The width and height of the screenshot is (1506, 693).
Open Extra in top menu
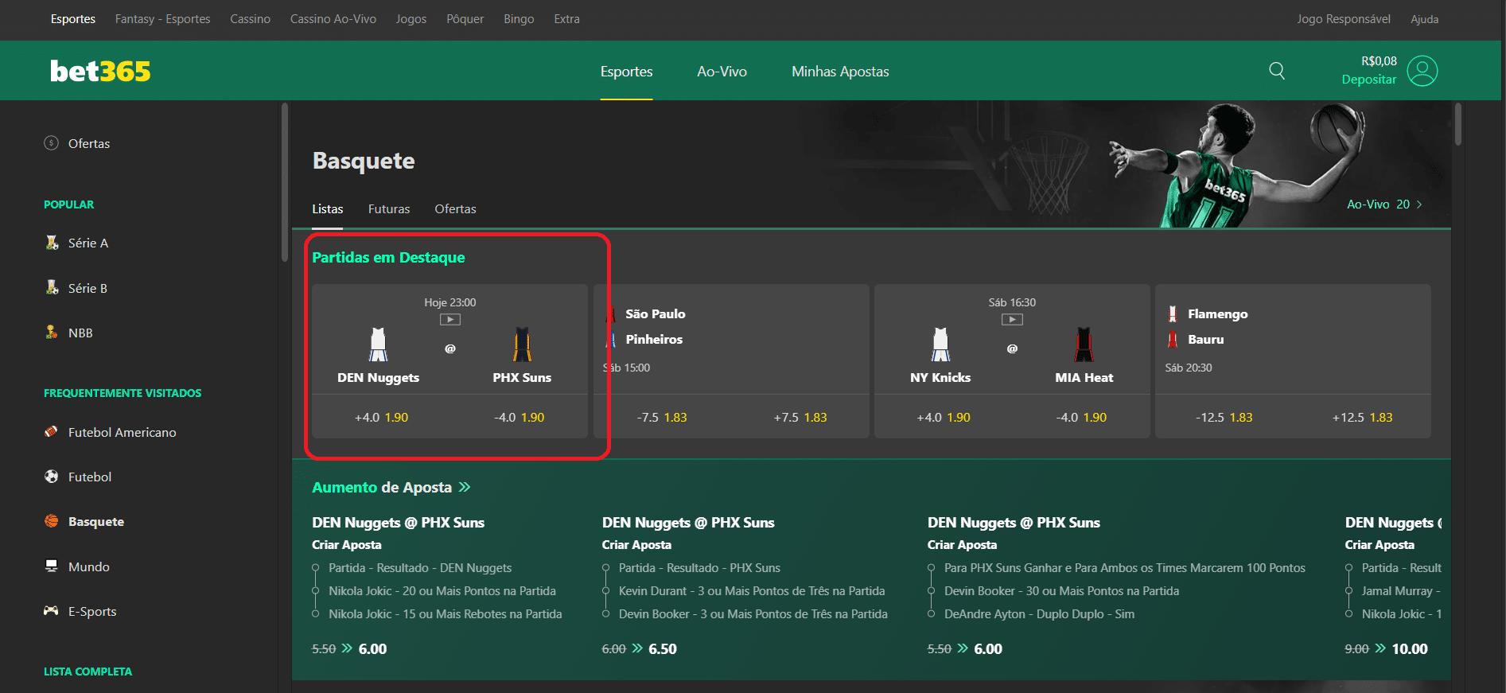[x=566, y=19]
